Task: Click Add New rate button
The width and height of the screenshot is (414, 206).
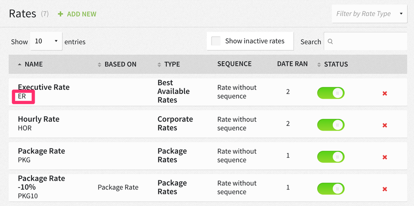Action: tap(77, 14)
